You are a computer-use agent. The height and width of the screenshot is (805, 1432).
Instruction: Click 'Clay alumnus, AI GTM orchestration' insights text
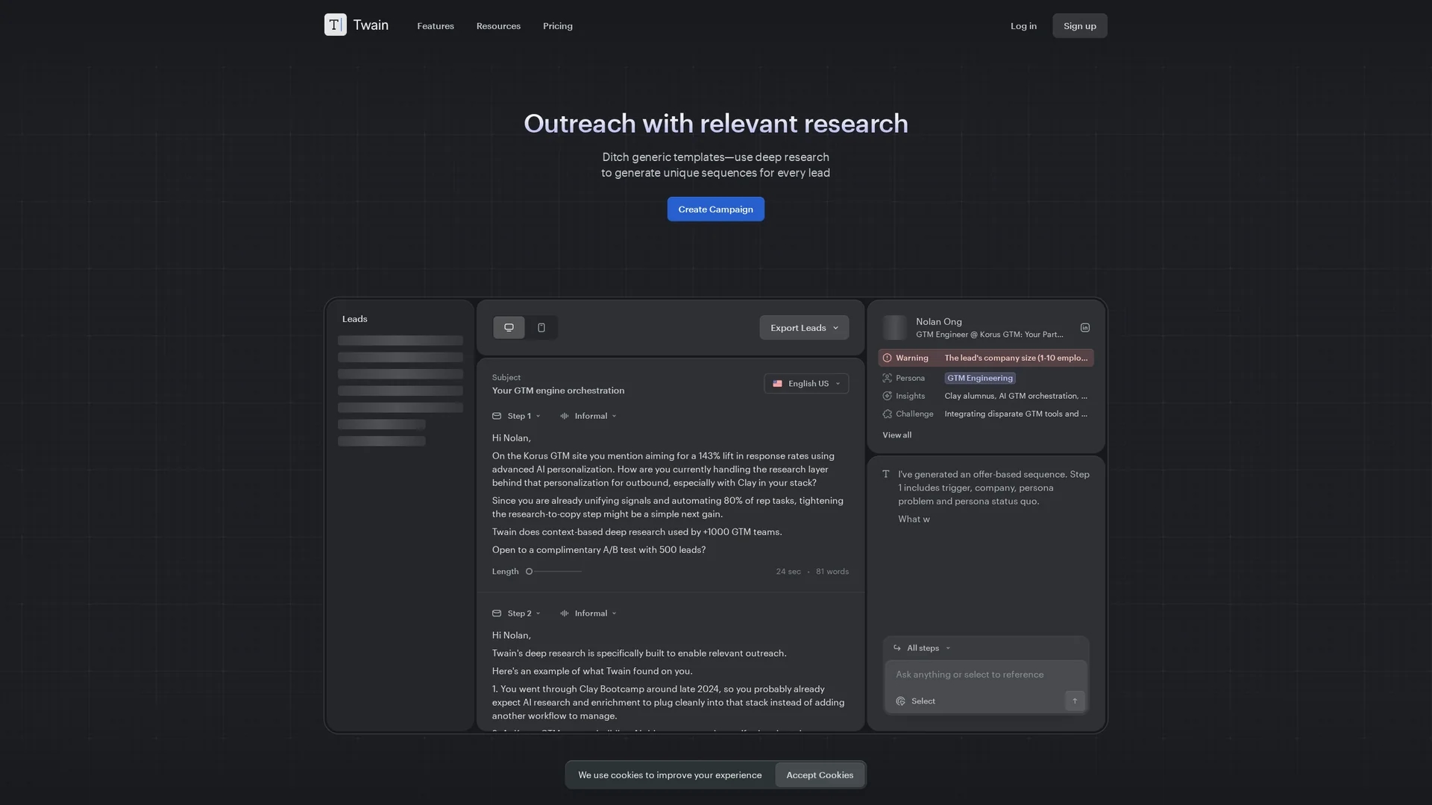pyautogui.click(x=1016, y=396)
